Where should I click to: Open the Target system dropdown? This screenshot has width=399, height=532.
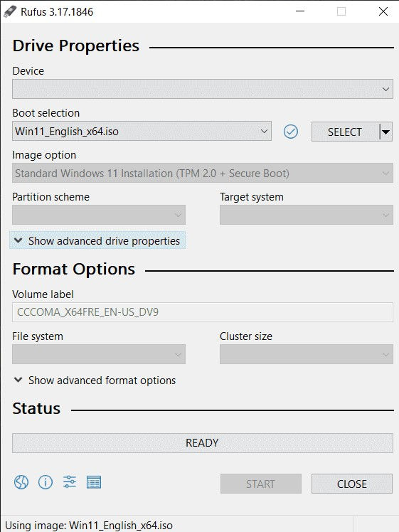click(x=307, y=215)
